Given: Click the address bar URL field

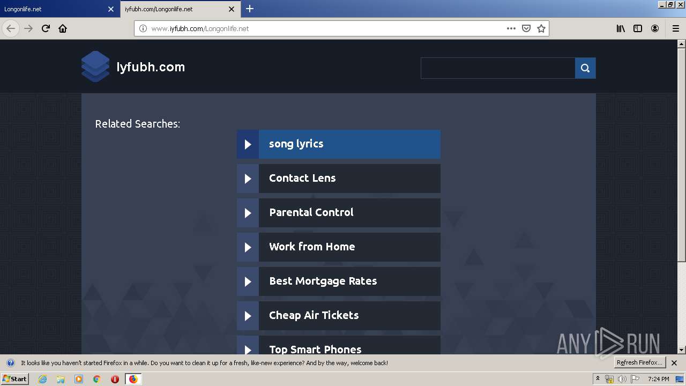Looking at the screenshot, I should 326,28.
